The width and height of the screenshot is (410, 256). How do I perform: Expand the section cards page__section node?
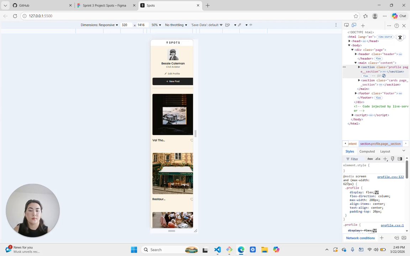[x=359, y=80]
